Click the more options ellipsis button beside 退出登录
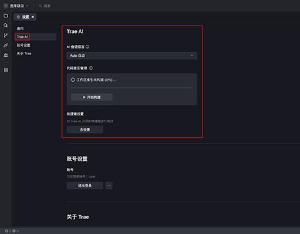Image resolution: width=300 pixels, height=234 pixels. pyautogui.click(x=109, y=185)
